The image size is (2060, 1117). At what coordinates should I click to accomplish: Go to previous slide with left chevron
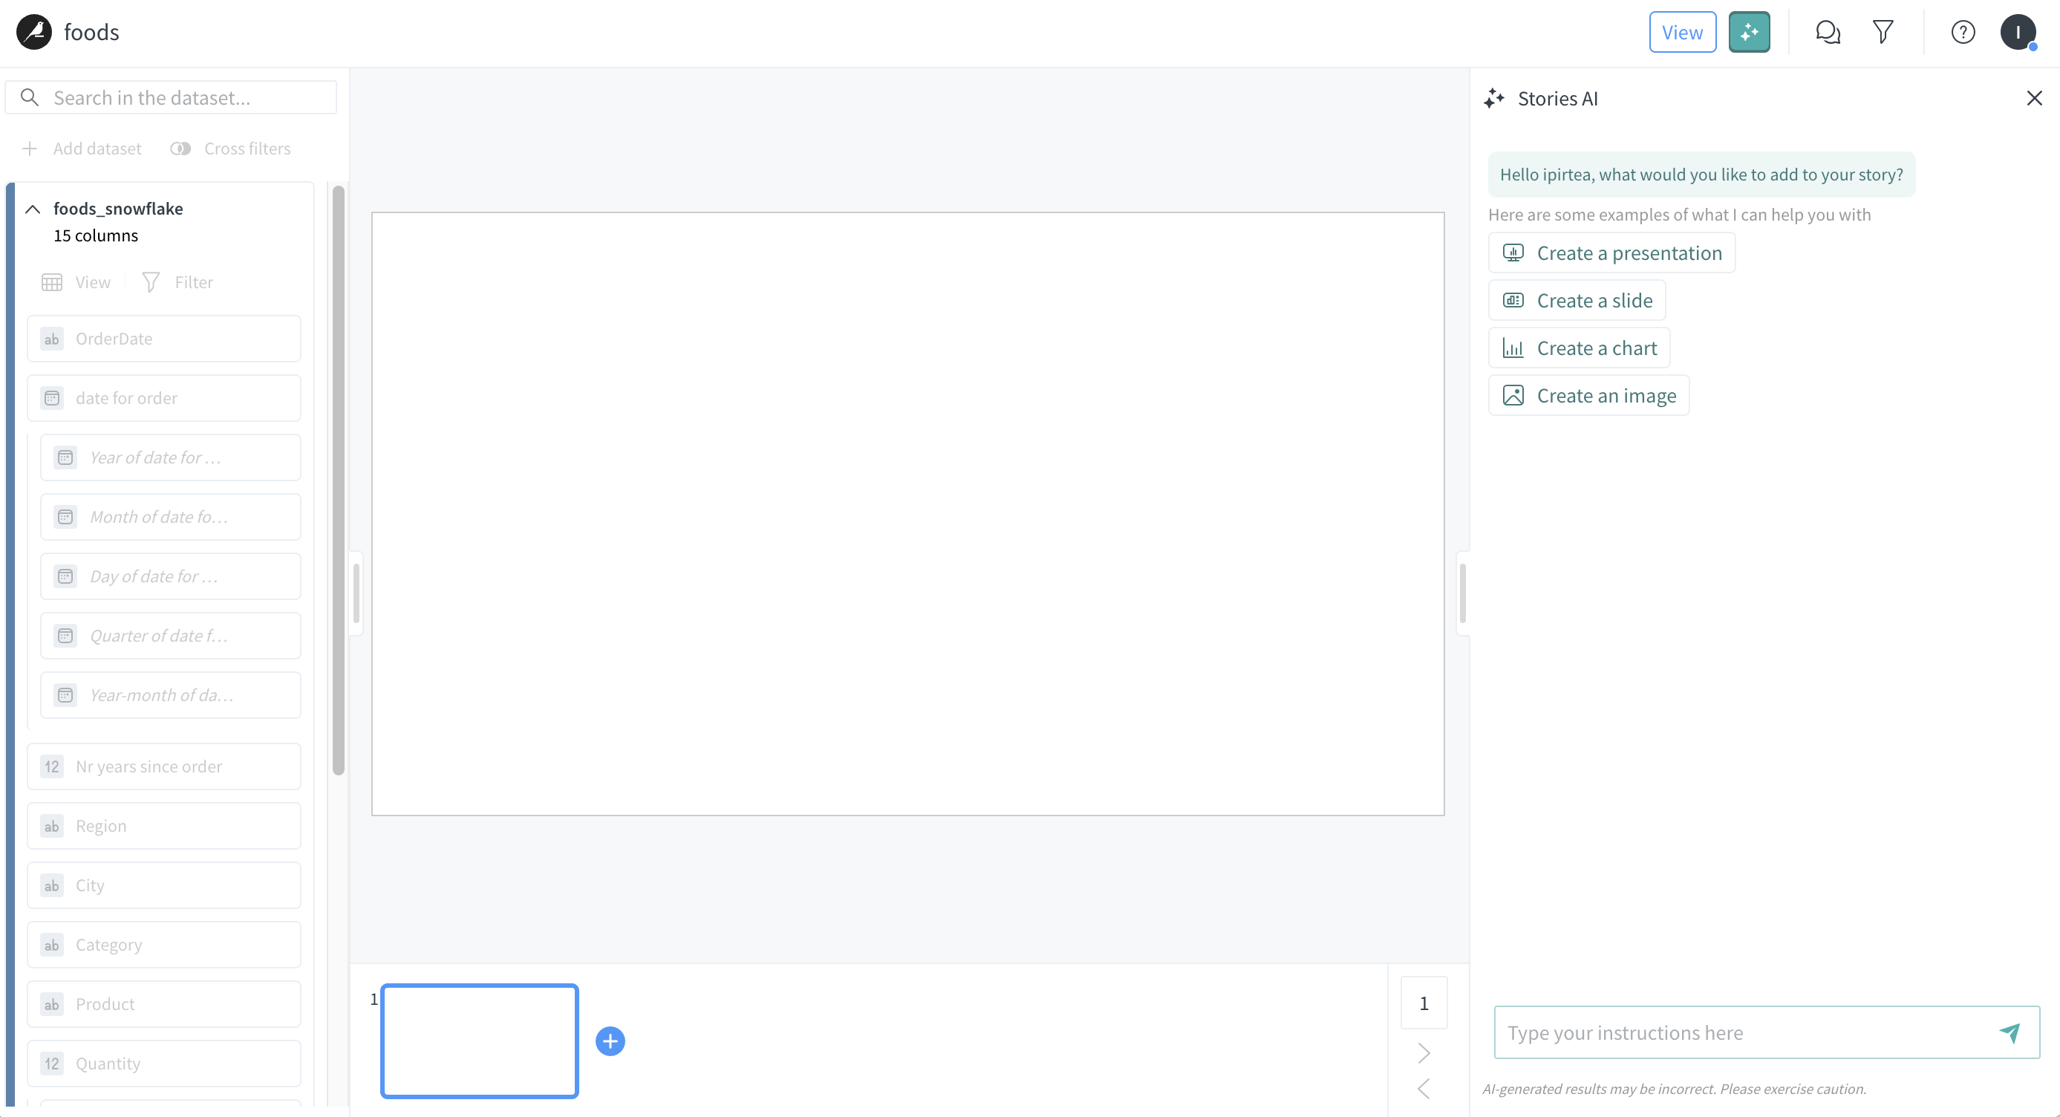pos(1424,1088)
